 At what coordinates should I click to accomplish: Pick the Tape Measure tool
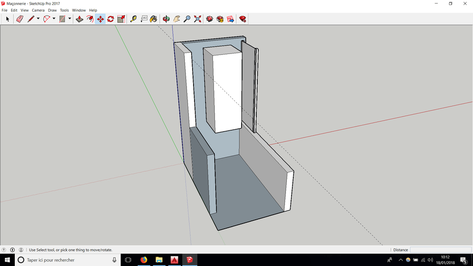click(133, 19)
